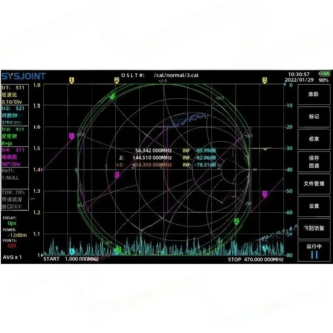Open the 校准 calibration menu
Screen dimensions: 333x333
coord(314,139)
